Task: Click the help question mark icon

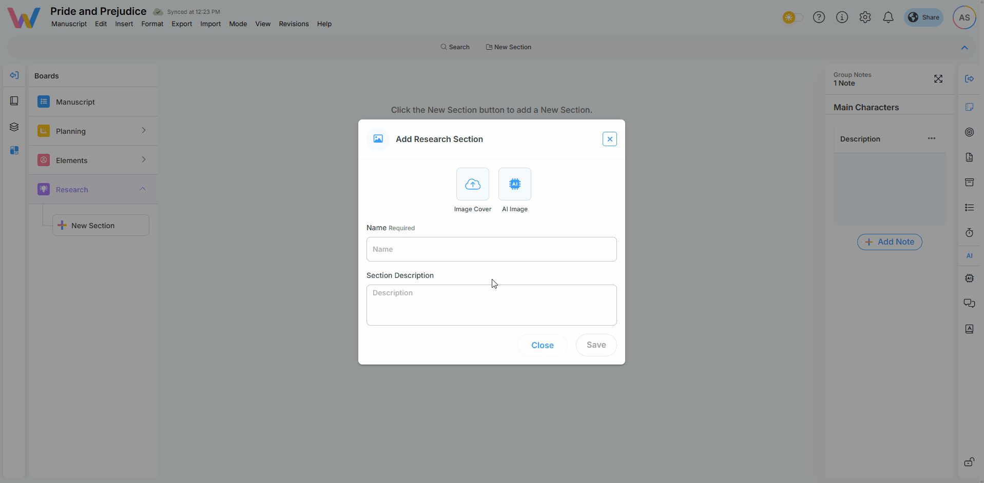Action: 819,17
